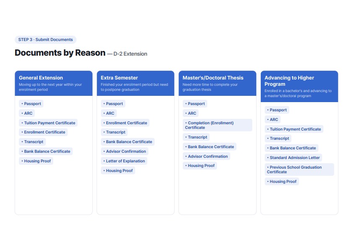
Task: Click the STEP 3 Submit Documents badge
Action: click(45, 40)
